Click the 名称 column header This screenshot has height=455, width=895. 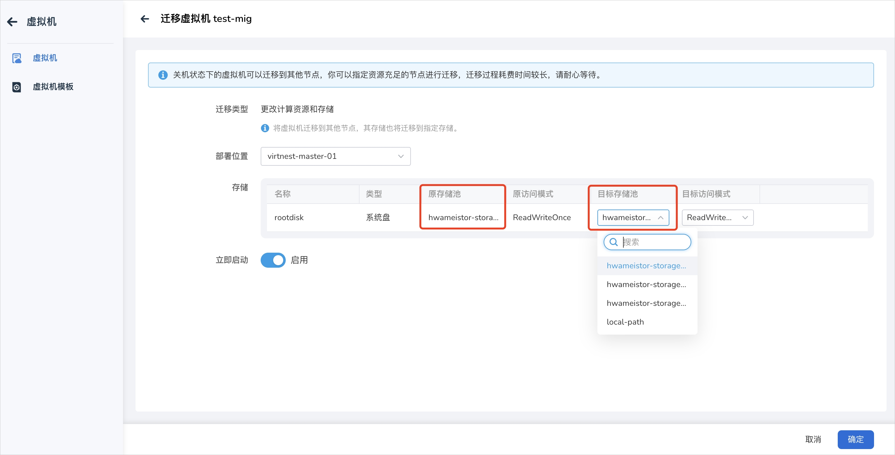(x=283, y=194)
